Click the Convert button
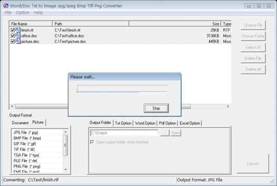Viewport: 277px width, 186px height. click(x=253, y=164)
